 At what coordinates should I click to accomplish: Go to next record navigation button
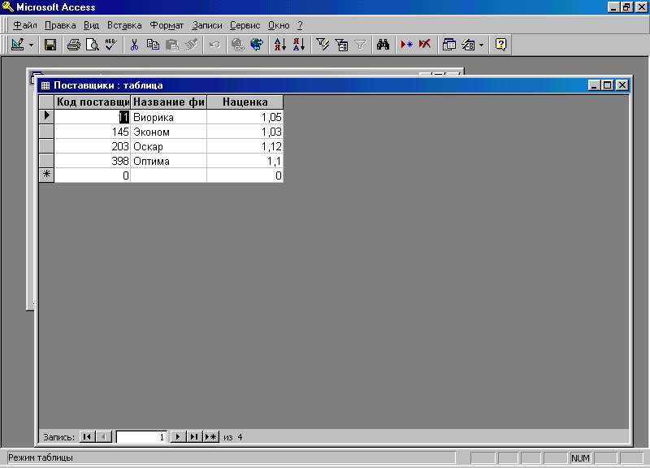click(178, 436)
